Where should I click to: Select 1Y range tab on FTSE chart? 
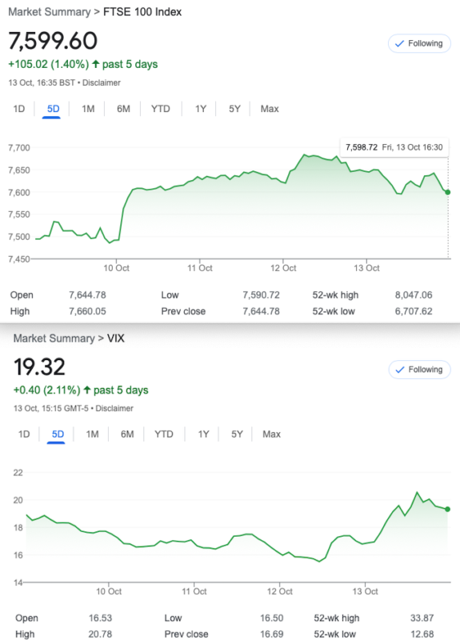pyautogui.click(x=201, y=109)
